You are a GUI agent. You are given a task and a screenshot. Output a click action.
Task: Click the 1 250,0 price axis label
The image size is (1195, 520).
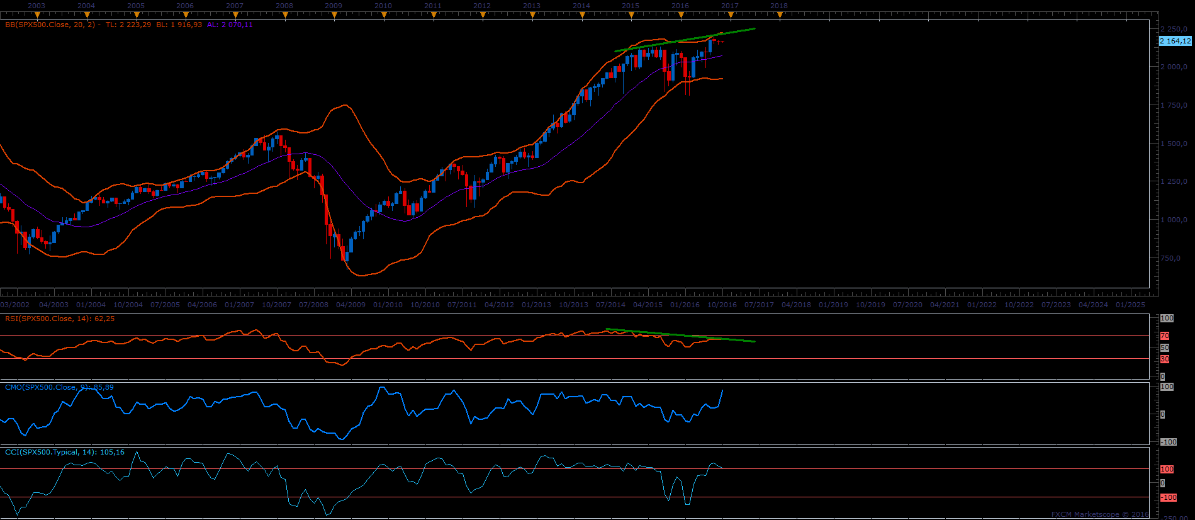pyautogui.click(x=1175, y=181)
